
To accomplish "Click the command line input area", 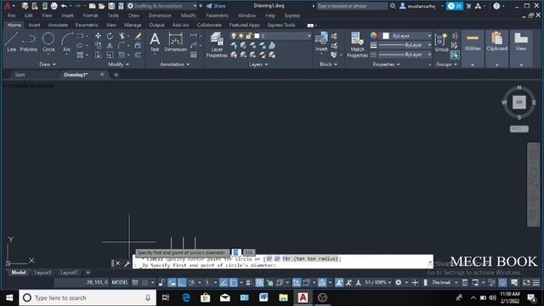I will coord(283,262).
